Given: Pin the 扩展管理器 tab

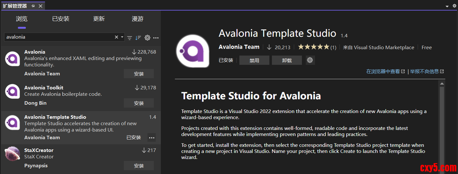Looking at the screenshot, I should (33, 6).
